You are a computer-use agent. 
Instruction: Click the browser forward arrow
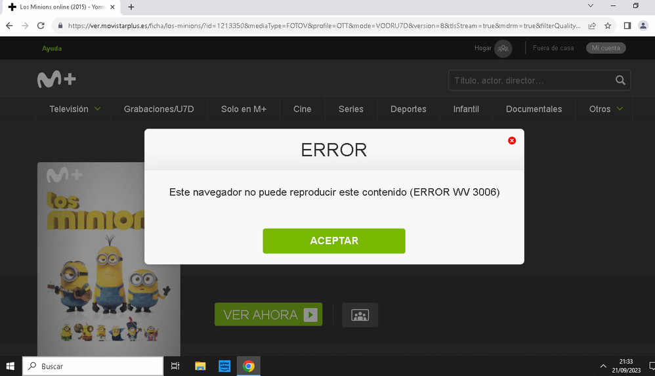click(25, 26)
